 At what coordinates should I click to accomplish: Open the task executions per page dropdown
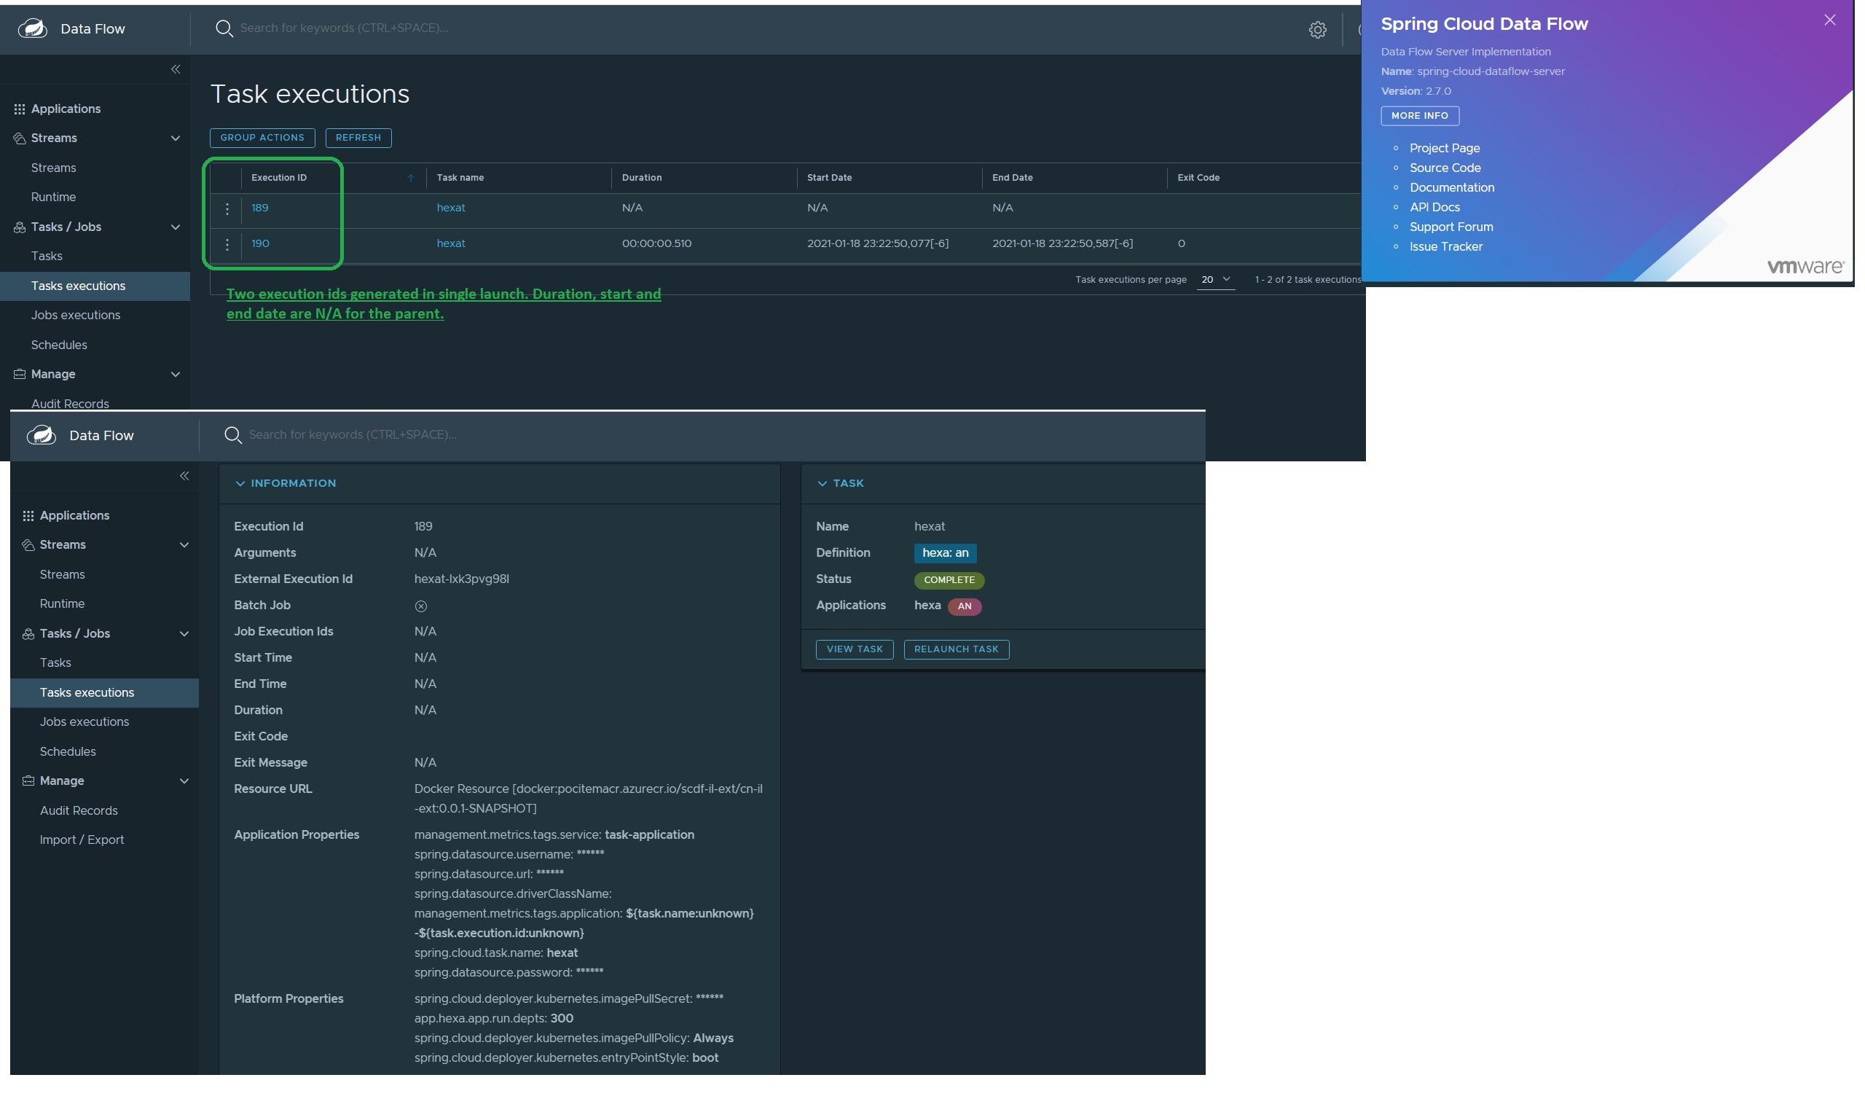(x=1214, y=280)
